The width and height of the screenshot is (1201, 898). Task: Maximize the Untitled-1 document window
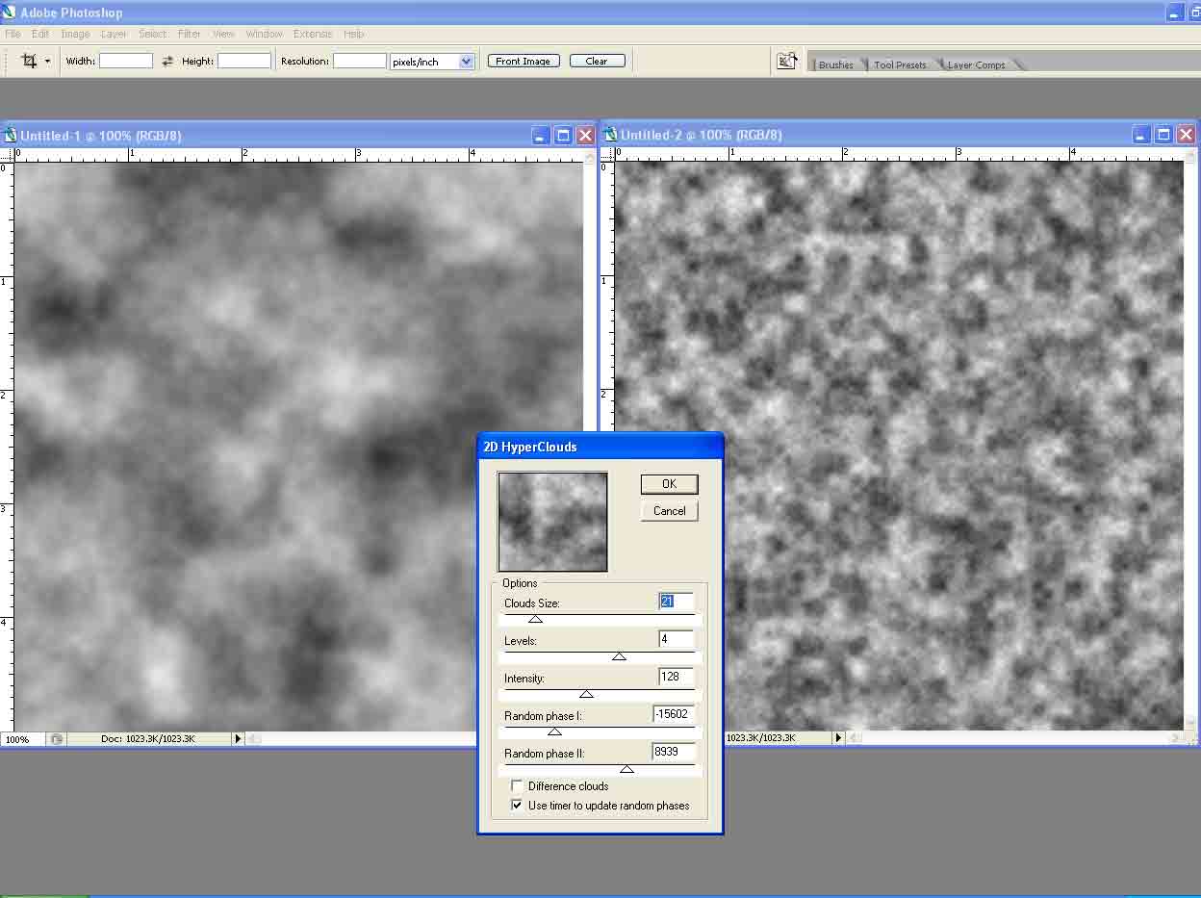click(563, 136)
